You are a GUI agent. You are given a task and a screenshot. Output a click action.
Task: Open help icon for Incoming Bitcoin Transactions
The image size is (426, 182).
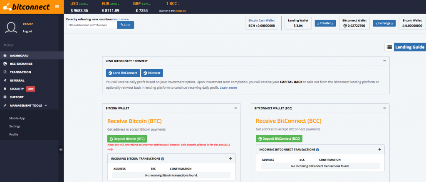(x=163, y=159)
